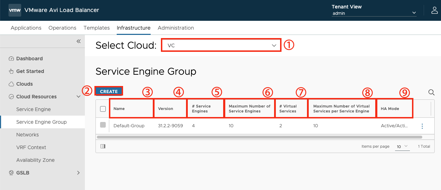This screenshot has width=441, height=190.
Task: Collapse Cloud Resources section chevron
Action: point(79,97)
